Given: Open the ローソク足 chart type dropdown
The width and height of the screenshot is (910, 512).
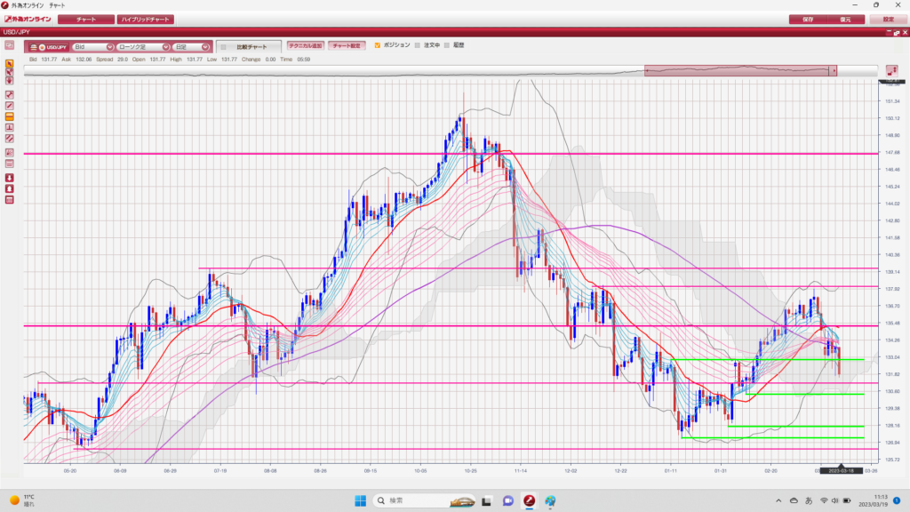Looking at the screenshot, I should [143, 47].
